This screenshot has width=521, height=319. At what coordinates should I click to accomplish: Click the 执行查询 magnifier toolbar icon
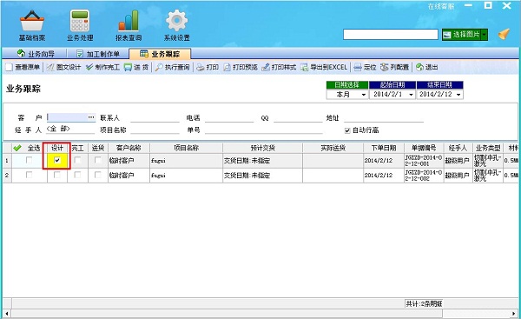click(x=159, y=68)
